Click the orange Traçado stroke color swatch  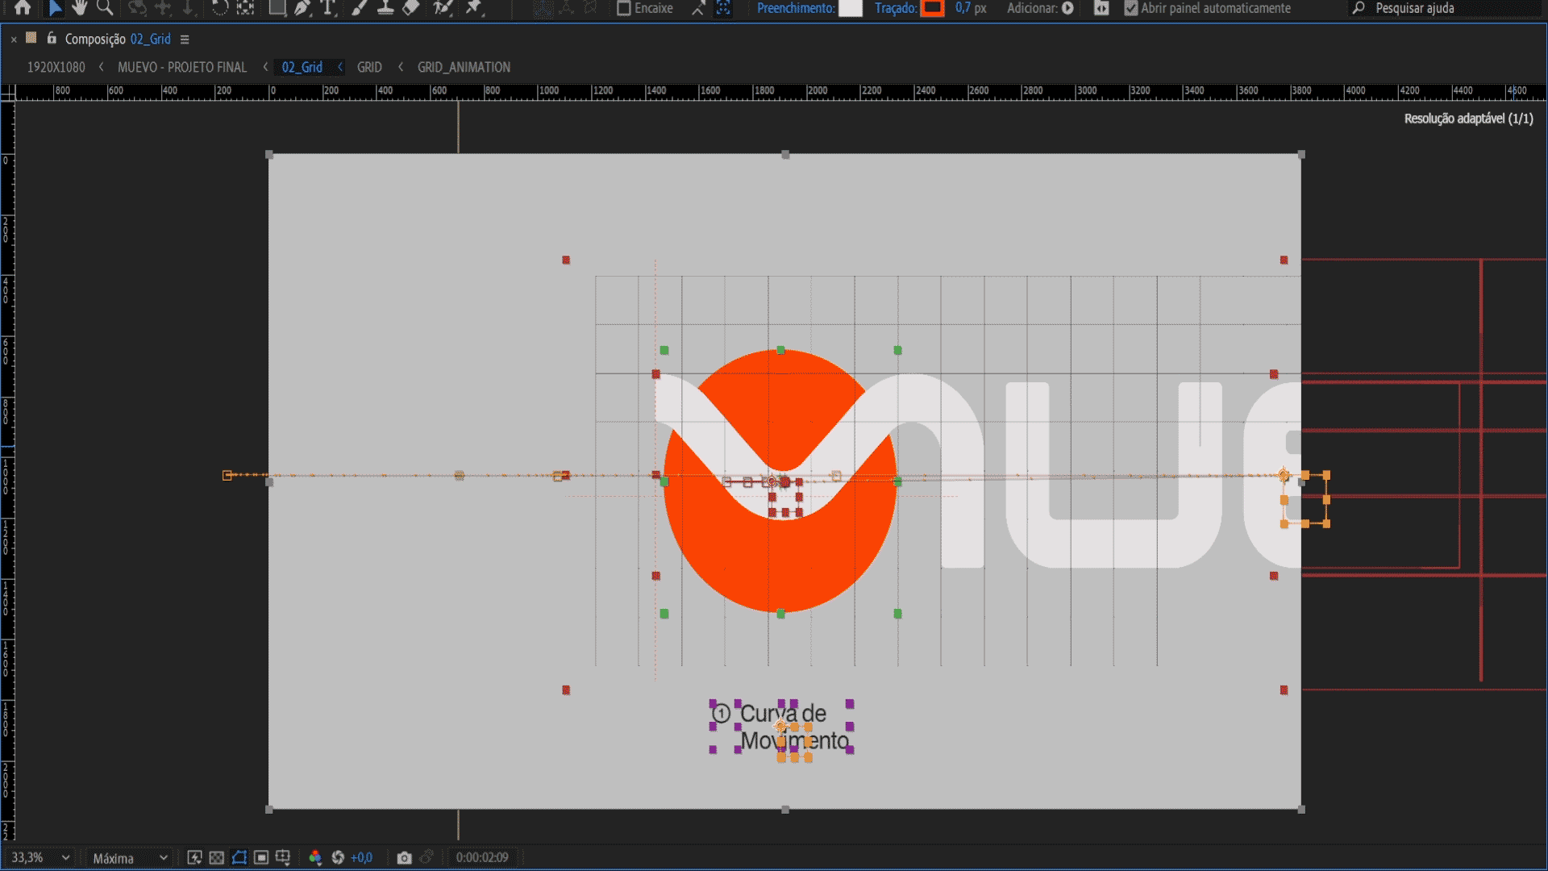(933, 8)
